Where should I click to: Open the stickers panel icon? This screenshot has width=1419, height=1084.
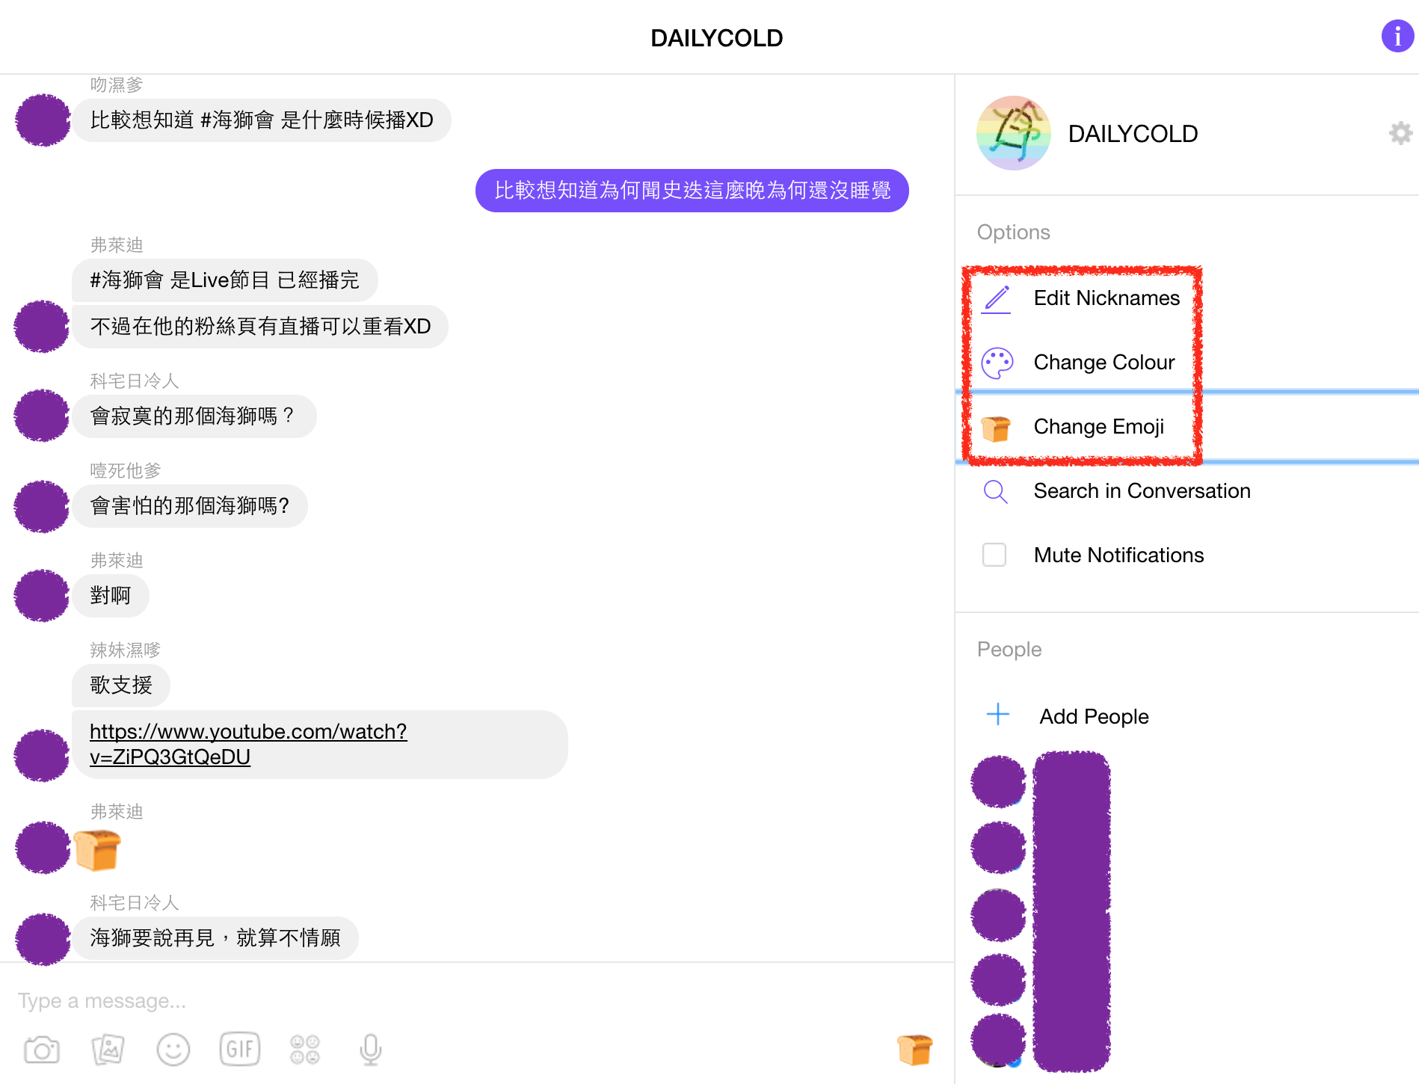coord(305,1050)
